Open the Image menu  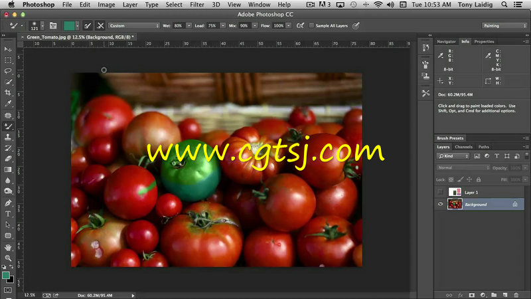(x=106, y=5)
